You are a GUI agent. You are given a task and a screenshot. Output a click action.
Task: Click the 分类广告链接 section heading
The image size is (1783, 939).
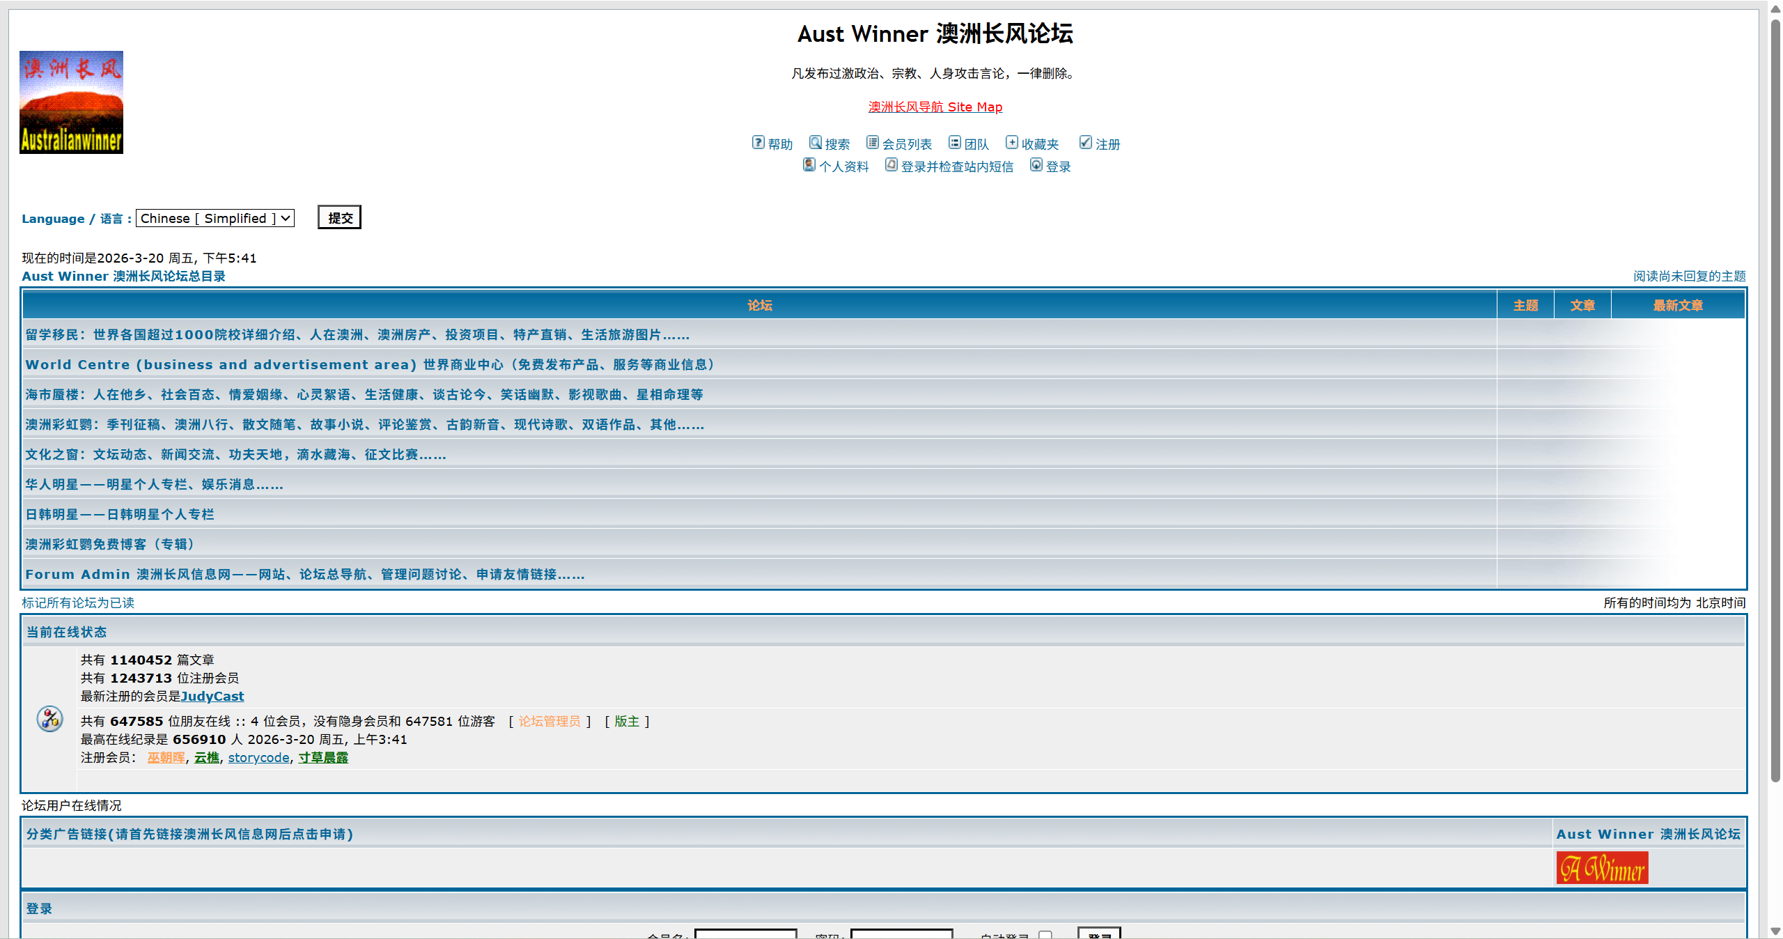pos(189,834)
